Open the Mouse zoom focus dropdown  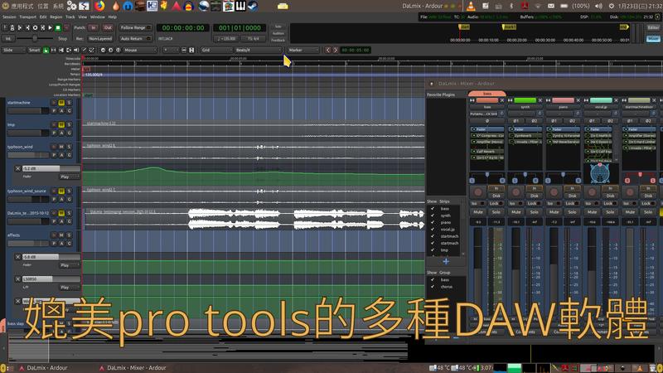[139, 50]
